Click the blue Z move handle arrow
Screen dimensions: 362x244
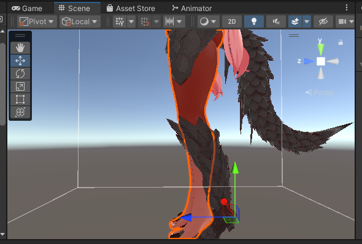186,218
